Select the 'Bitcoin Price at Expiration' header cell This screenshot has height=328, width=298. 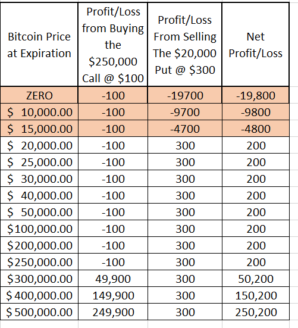[39, 45]
